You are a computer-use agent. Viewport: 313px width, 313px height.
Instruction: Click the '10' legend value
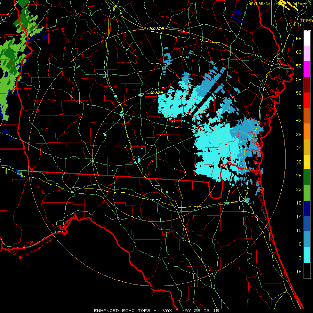299,230
